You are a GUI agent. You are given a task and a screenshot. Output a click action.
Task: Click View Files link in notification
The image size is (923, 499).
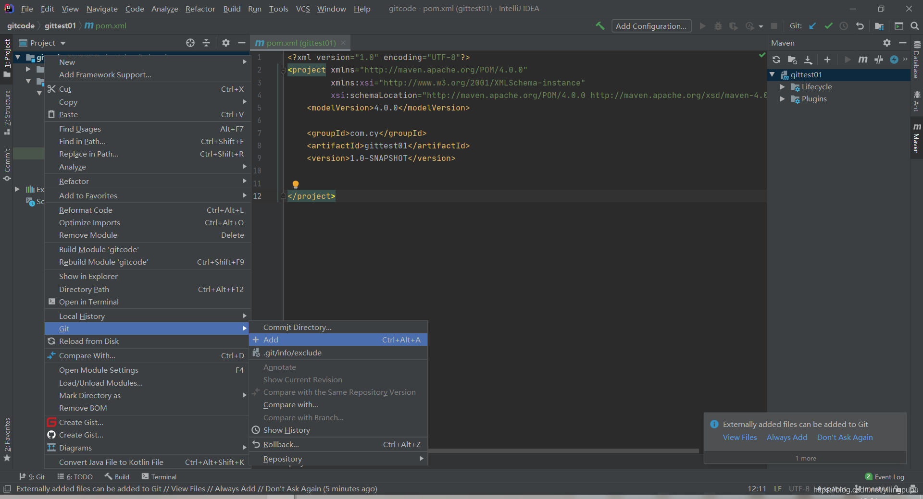click(x=740, y=438)
